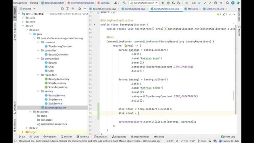254x143 pixels.
Task: Run with coverage icon in toolbar
Action: 173,3
